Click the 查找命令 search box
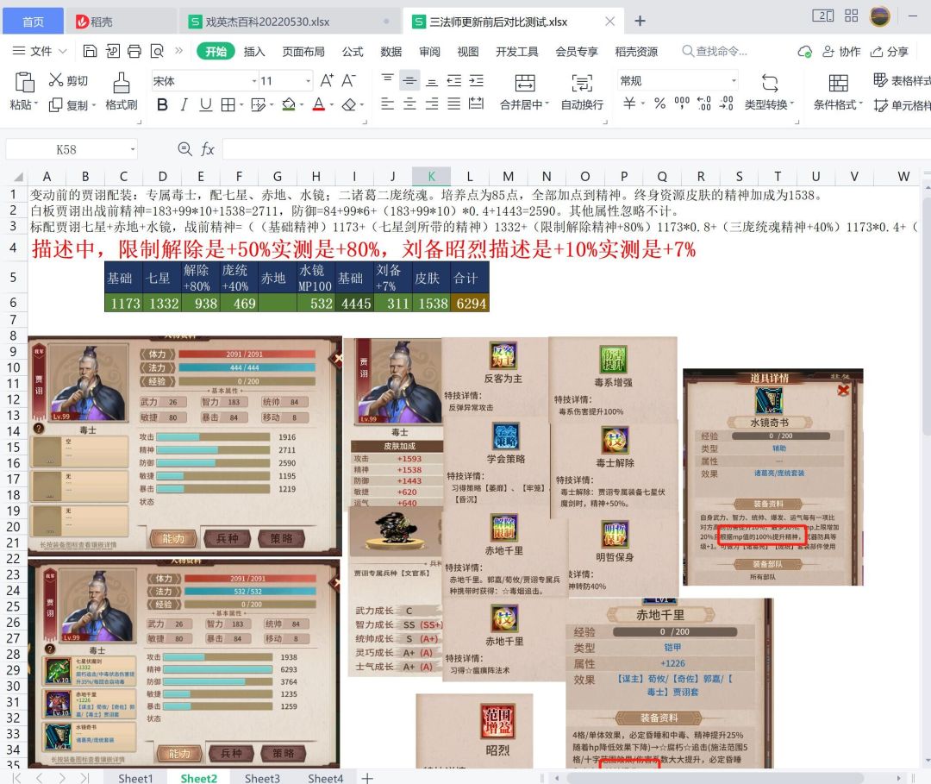The width and height of the screenshot is (931, 784). [715, 52]
